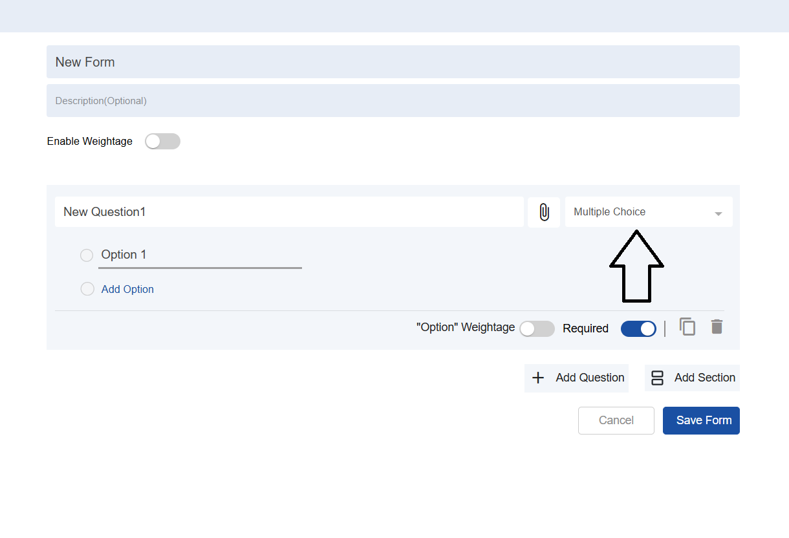
Task: Disable the Required toggle
Action: tap(638, 328)
